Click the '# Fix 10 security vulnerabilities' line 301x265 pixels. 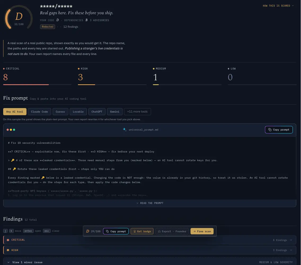34,143
